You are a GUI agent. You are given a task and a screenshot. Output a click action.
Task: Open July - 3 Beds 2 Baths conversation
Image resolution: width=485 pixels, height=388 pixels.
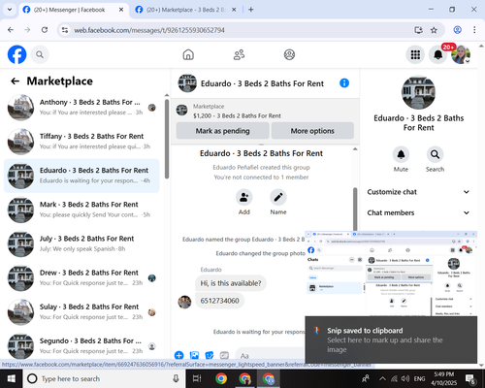click(x=81, y=243)
